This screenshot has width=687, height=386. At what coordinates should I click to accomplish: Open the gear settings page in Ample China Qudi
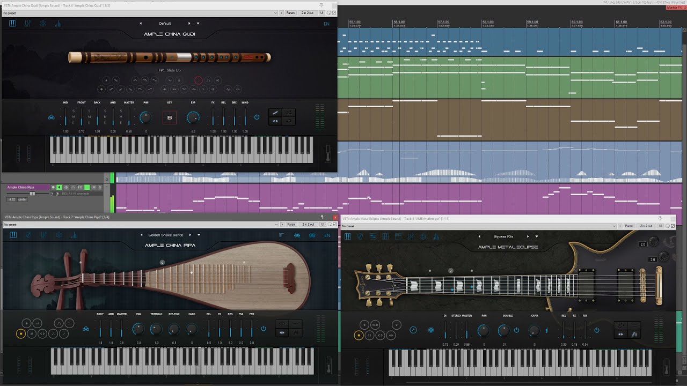pyautogui.click(x=43, y=24)
